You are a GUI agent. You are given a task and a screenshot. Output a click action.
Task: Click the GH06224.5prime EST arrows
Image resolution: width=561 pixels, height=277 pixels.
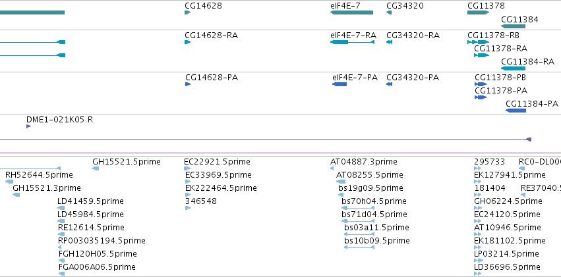tap(478, 208)
